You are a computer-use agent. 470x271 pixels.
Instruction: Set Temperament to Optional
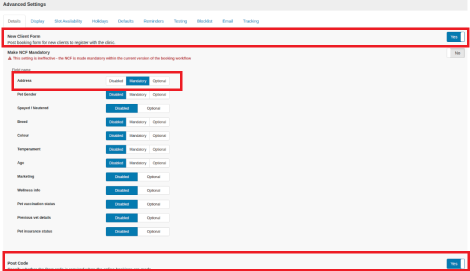click(159, 149)
